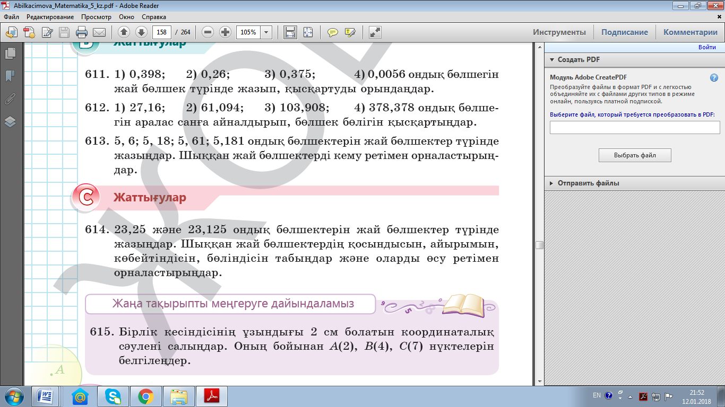This screenshot has width=725, height=407.
Task: Switch to the Подписание pane
Action: [x=625, y=32]
